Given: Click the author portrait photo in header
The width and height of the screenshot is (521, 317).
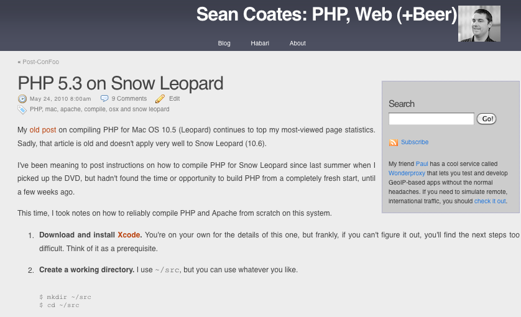Looking at the screenshot, I should 479,24.
